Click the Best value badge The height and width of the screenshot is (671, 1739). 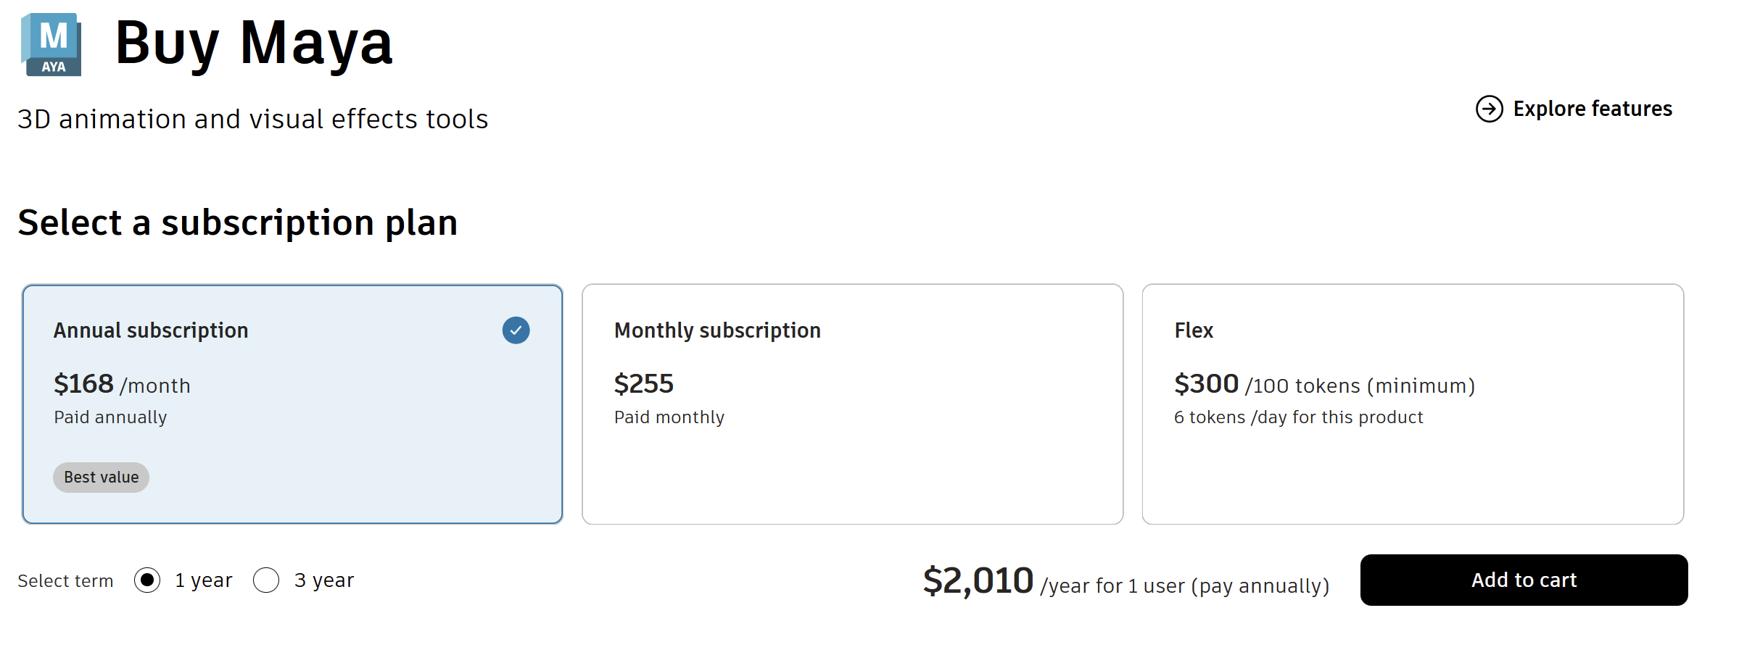tap(101, 478)
